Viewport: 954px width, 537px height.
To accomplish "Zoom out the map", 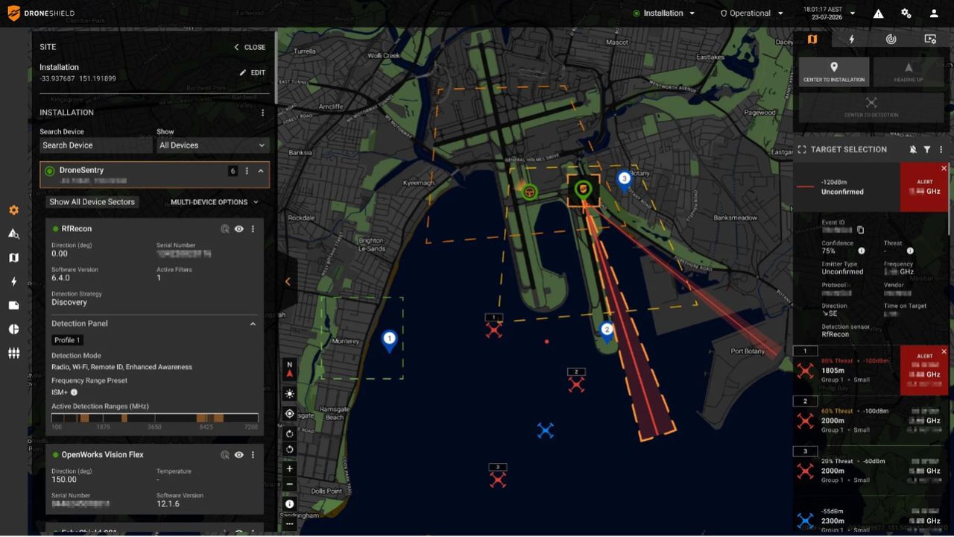I will point(290,485).
